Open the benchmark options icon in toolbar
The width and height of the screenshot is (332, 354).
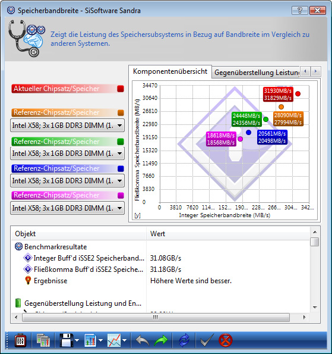click(x=20, y=340)
